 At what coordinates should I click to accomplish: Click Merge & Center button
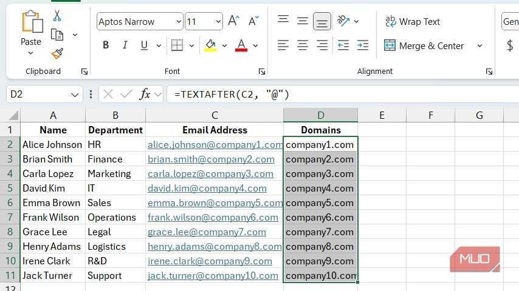(x=424, y=45)
